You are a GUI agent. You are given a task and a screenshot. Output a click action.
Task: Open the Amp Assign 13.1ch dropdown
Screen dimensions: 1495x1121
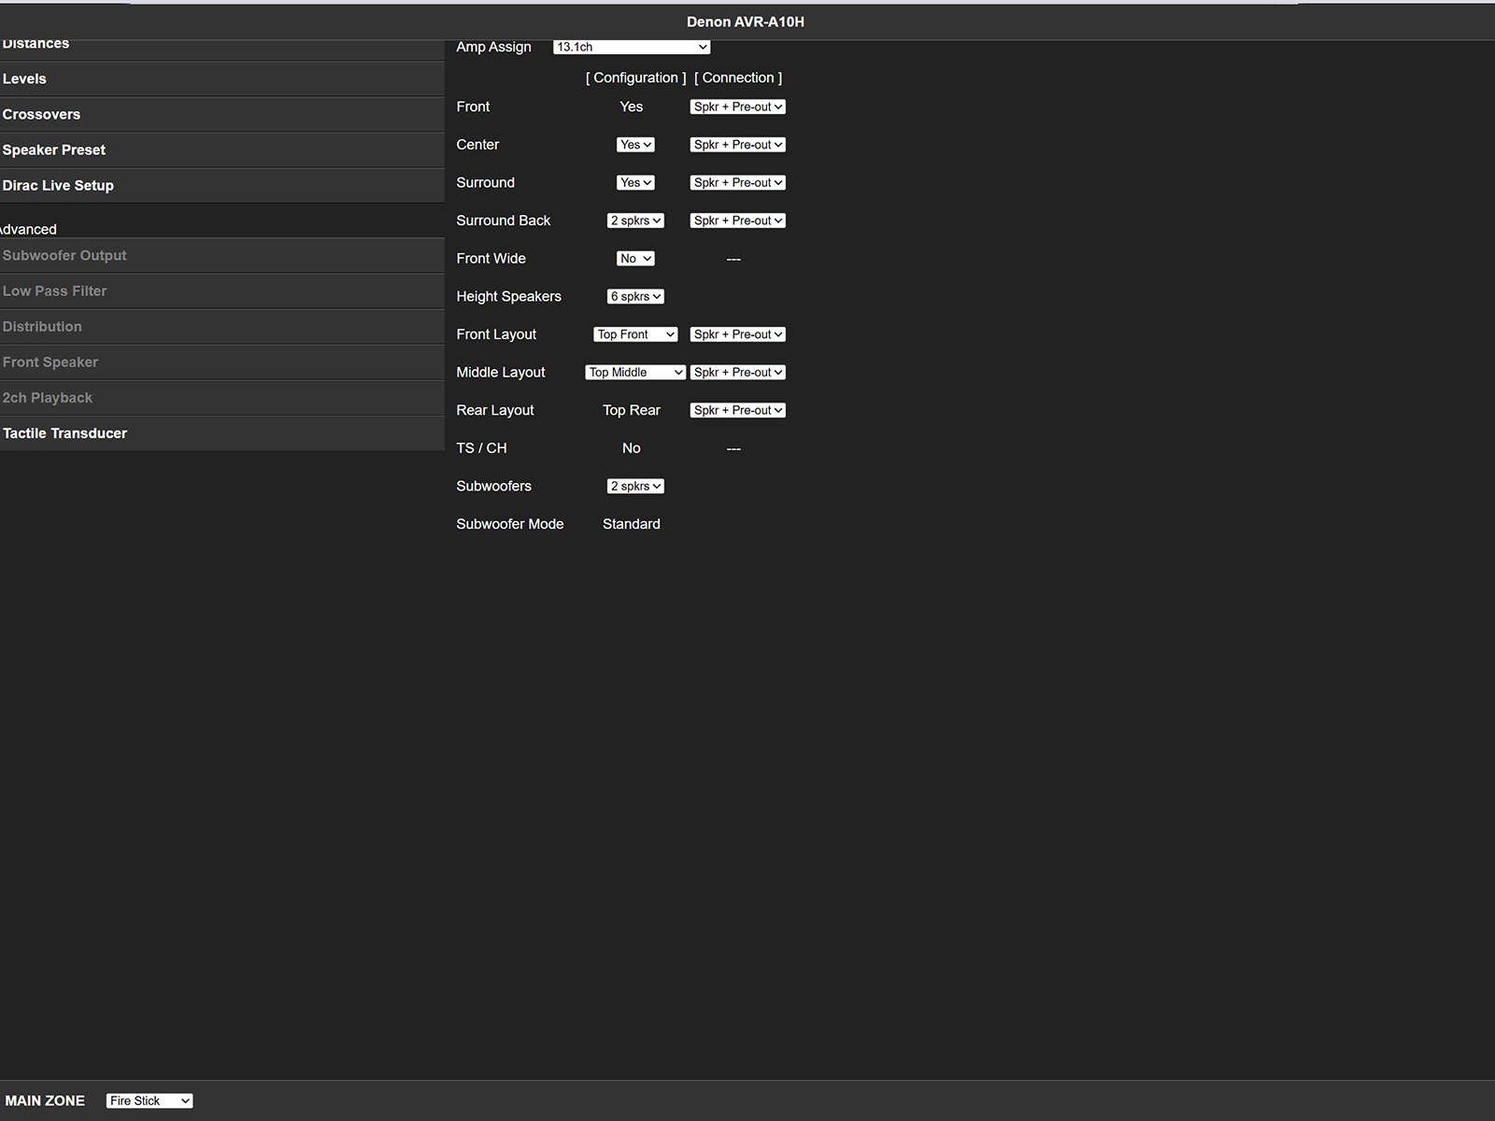pyautogui.click(x=632, y=47)
